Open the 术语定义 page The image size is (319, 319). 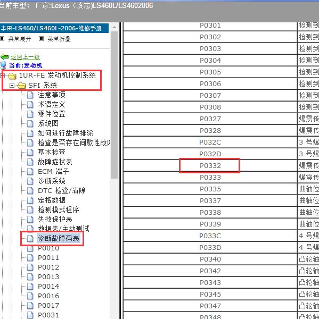click(51, 104)
